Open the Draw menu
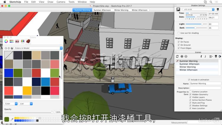 click(x=50, y=2)
